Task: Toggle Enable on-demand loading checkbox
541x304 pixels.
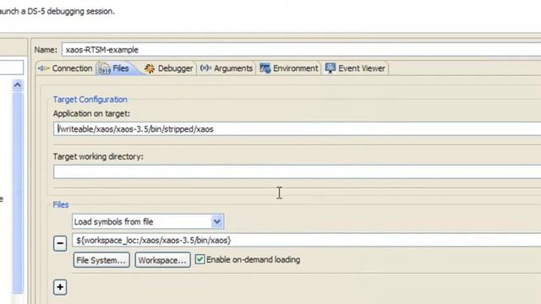Action: 199,259
